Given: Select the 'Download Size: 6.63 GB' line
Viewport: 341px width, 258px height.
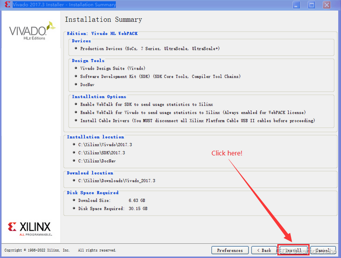Looking at the screenshot, I should [112, 200].
